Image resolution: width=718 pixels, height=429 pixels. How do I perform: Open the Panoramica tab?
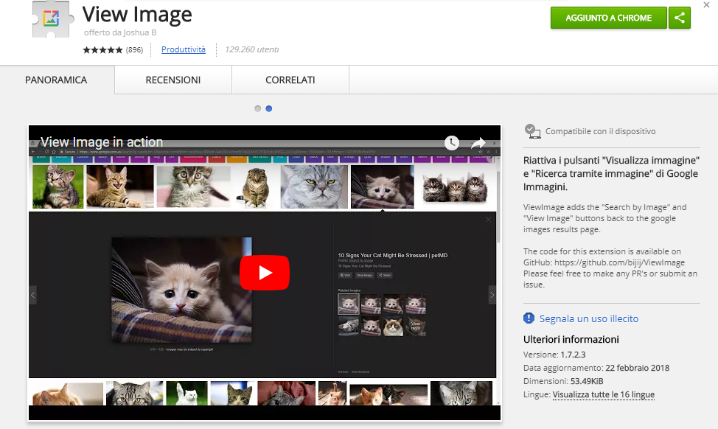point(56,80)
